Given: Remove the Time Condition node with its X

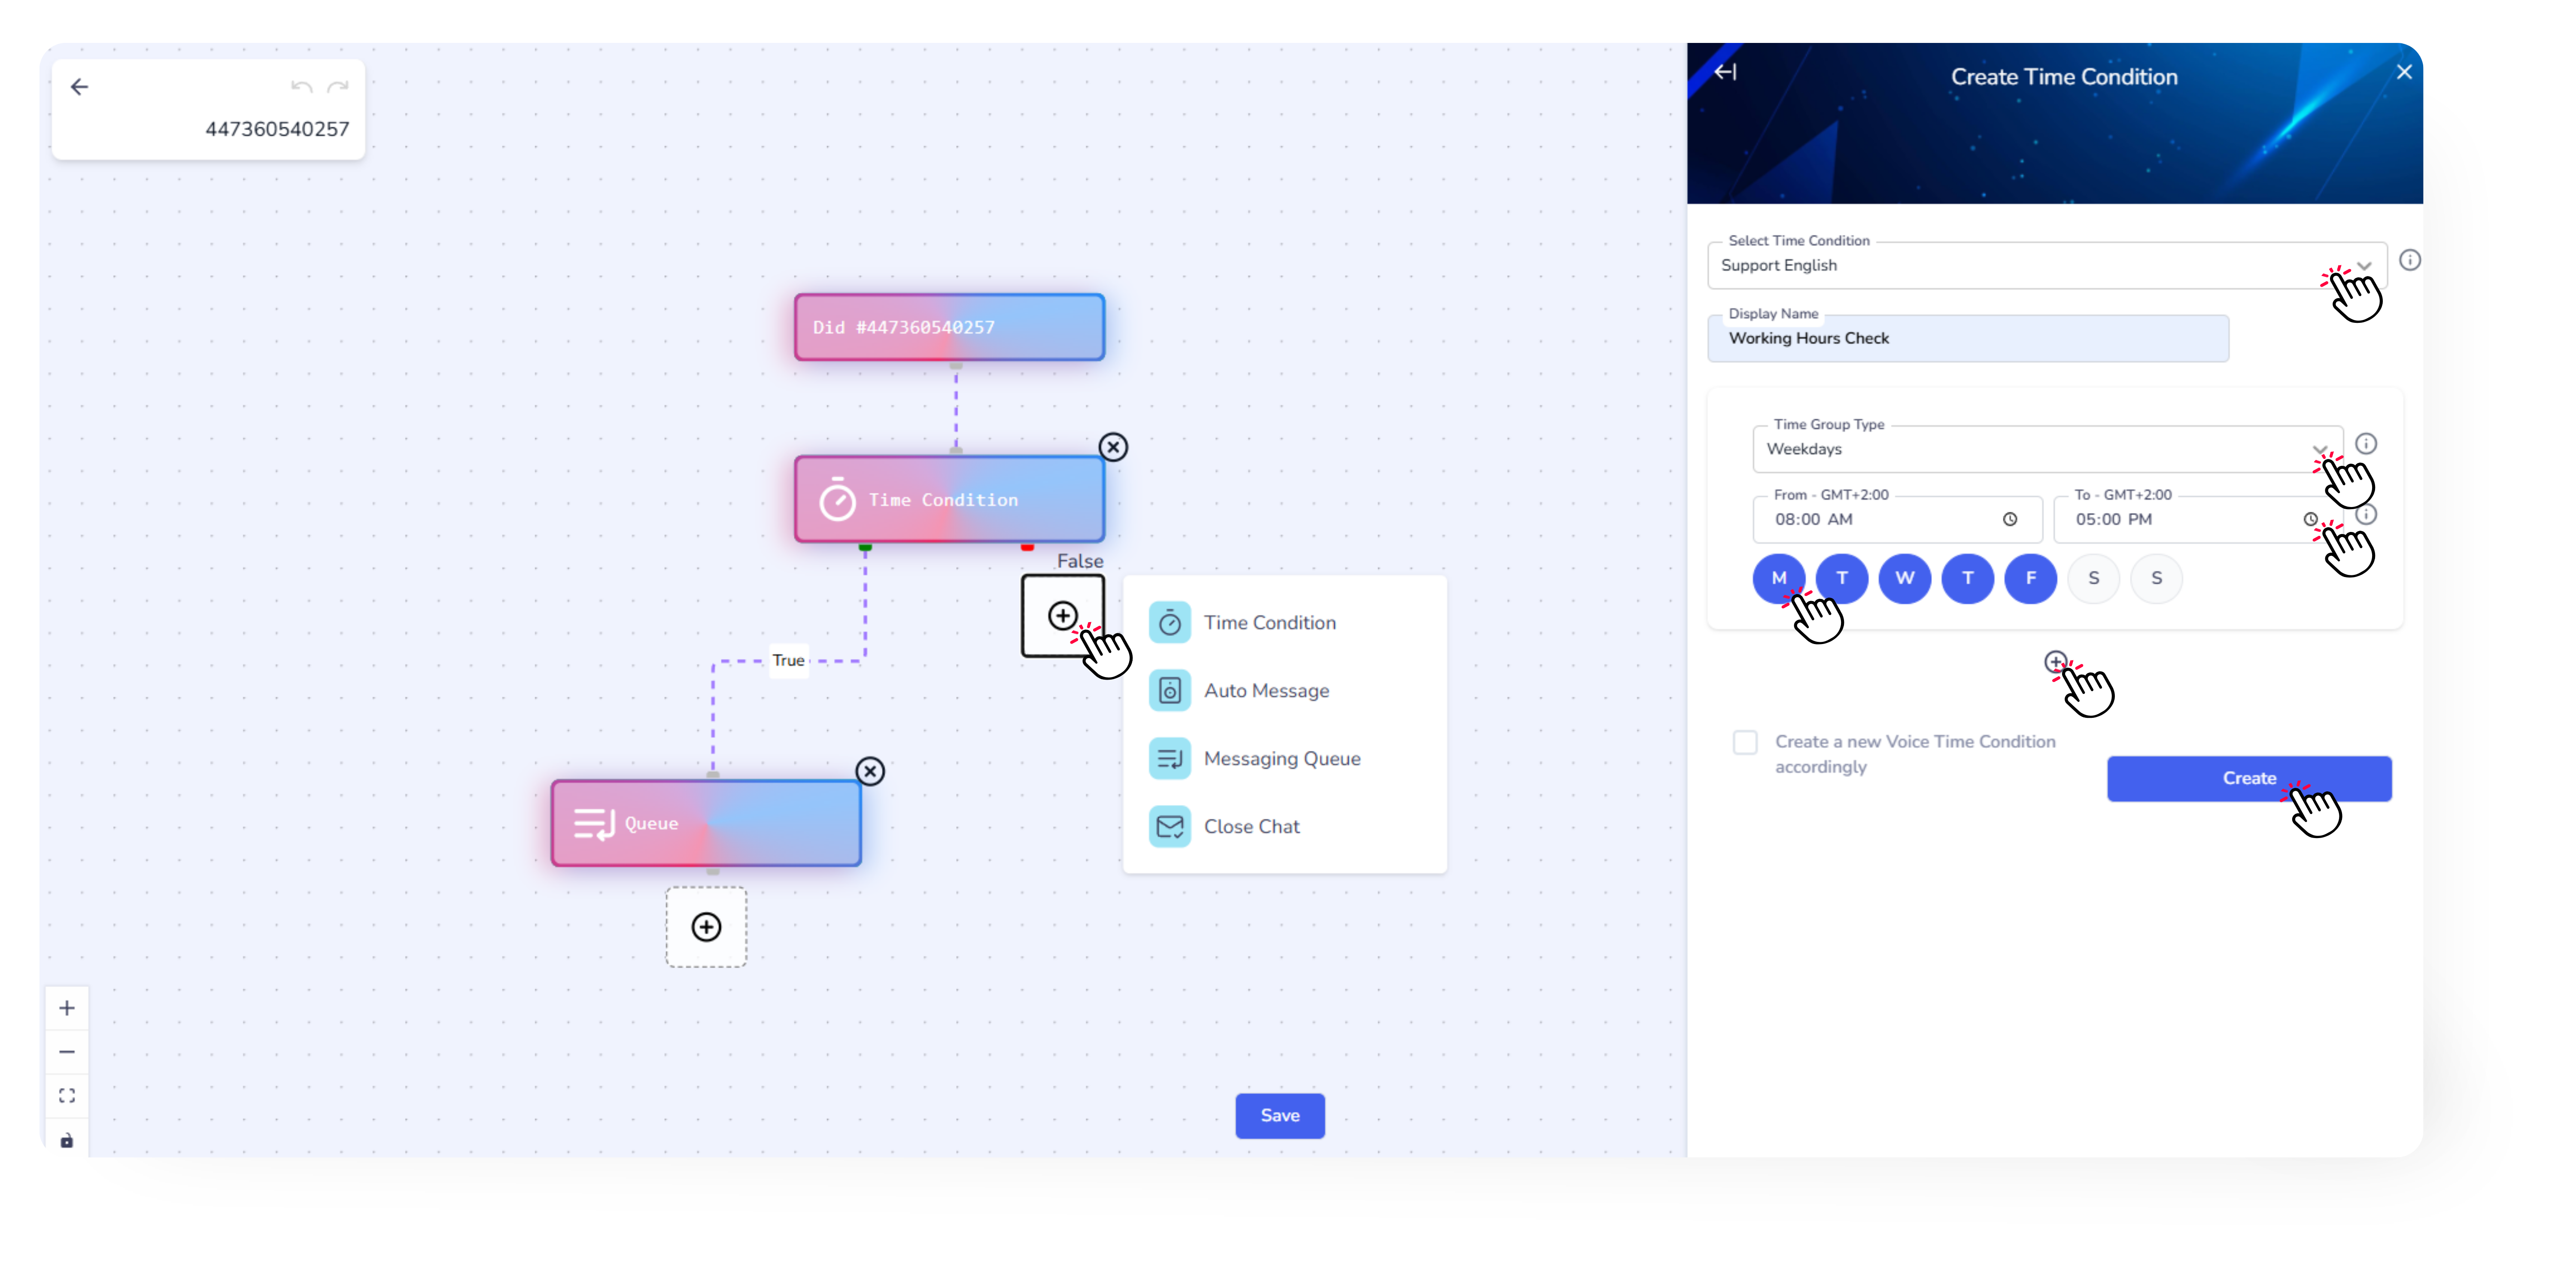Looking at the screenshot, I should [x=1113, y=447].
